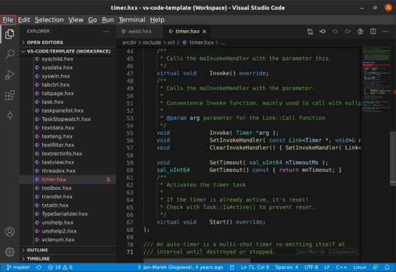Click the master branch indicator
The width and height of the screenshot is (396, 272).
[18, 267]
